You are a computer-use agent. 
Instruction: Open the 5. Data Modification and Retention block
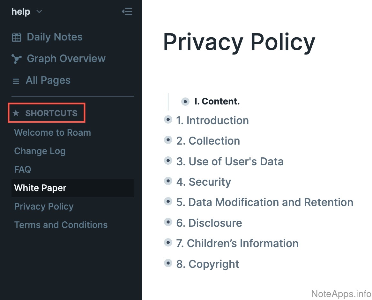coord(264,202)
